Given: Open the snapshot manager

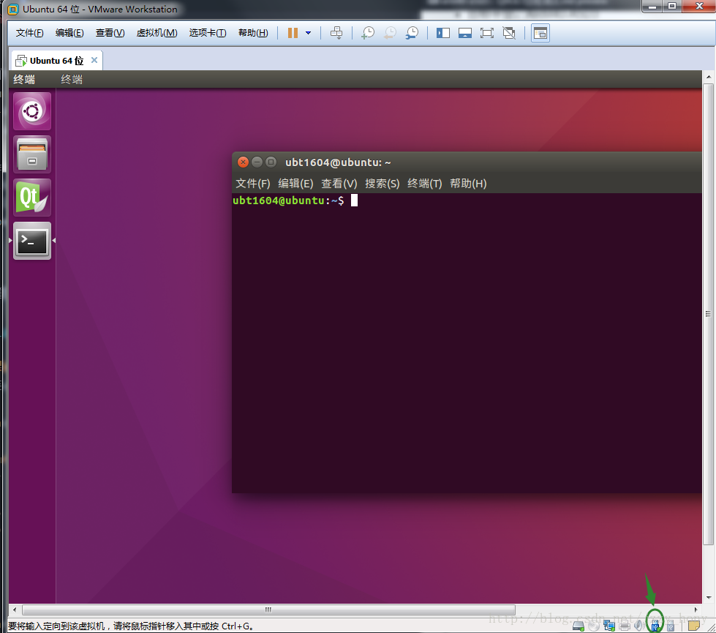Looking at the screenshot, I should (412, 33).
